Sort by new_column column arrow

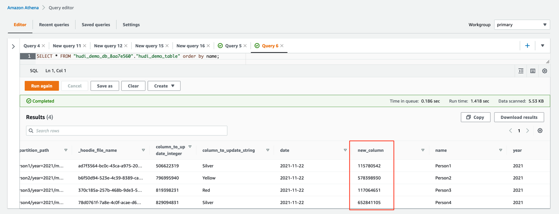point(423,150)
